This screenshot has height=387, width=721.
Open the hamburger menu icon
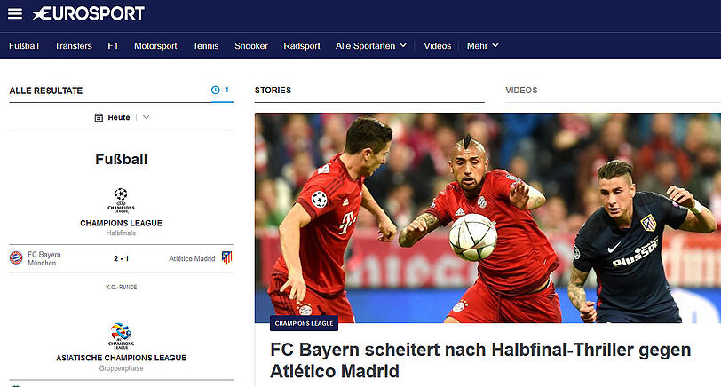[x=15, y=14]
